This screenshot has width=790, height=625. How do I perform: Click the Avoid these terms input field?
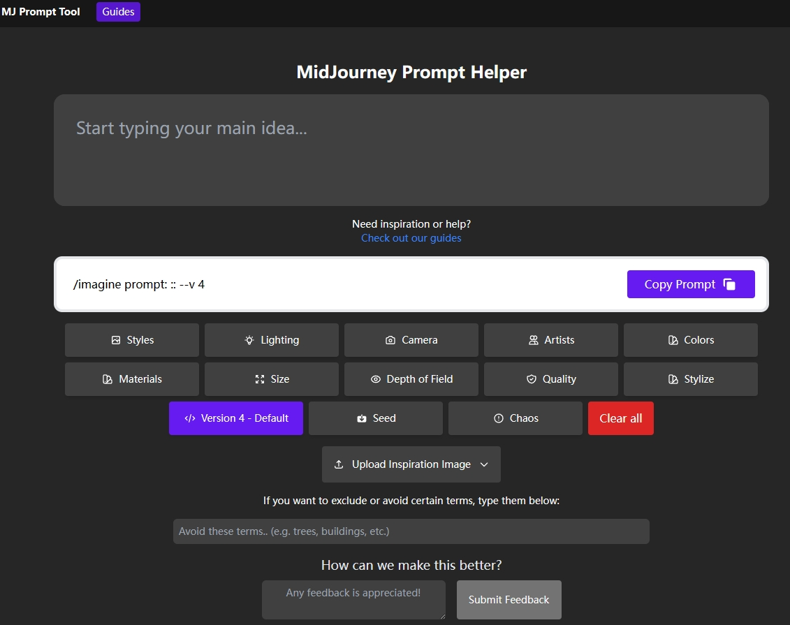click(x=411, y=531)
